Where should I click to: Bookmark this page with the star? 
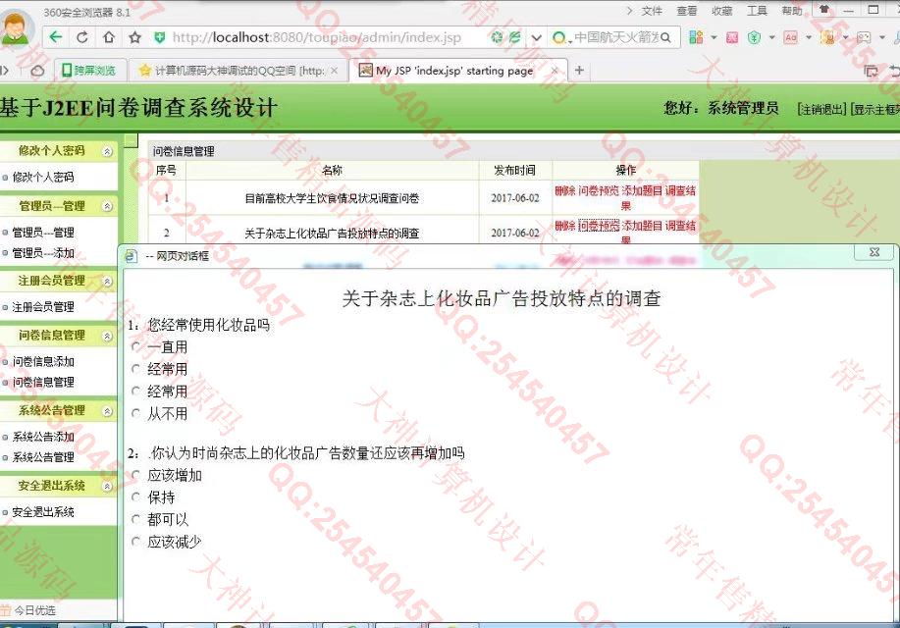tap(134, 37)
